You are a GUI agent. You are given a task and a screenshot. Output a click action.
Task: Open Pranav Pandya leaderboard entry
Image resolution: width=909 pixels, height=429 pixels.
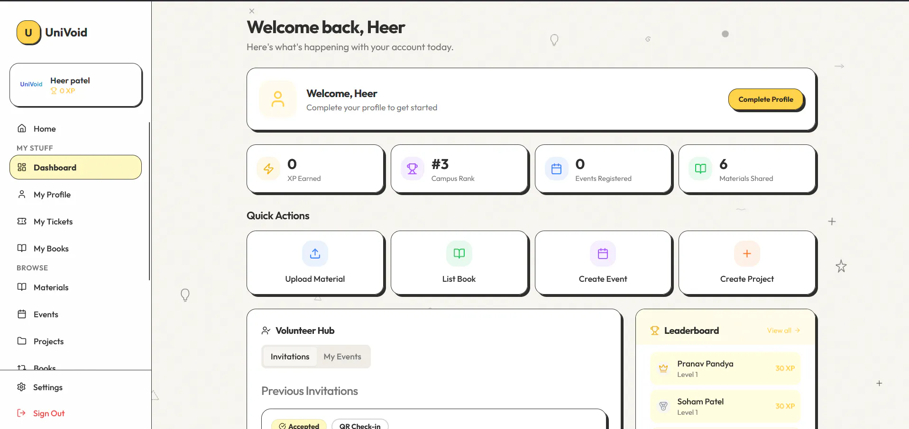click(x=725, y=368)
